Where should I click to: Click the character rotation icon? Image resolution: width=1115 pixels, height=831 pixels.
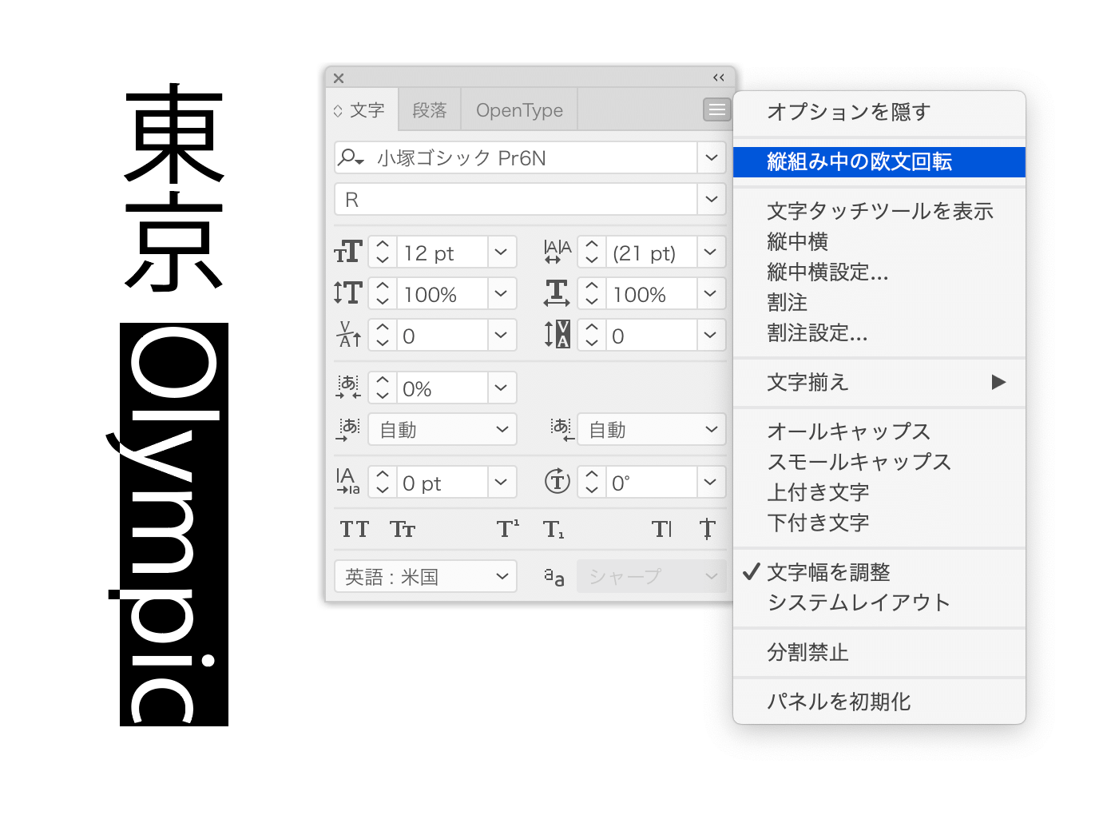click(x=557, y=482)
